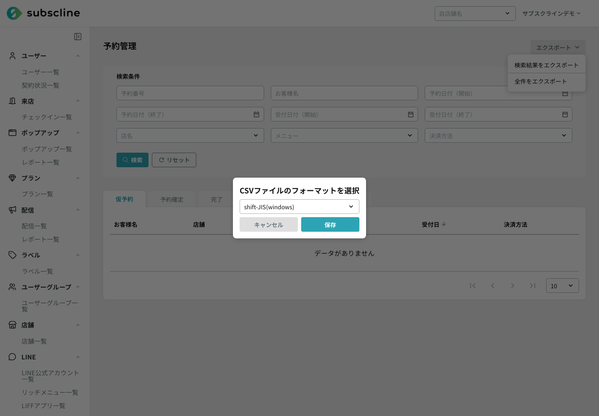Click the お客様名 column header

point(126,224)
